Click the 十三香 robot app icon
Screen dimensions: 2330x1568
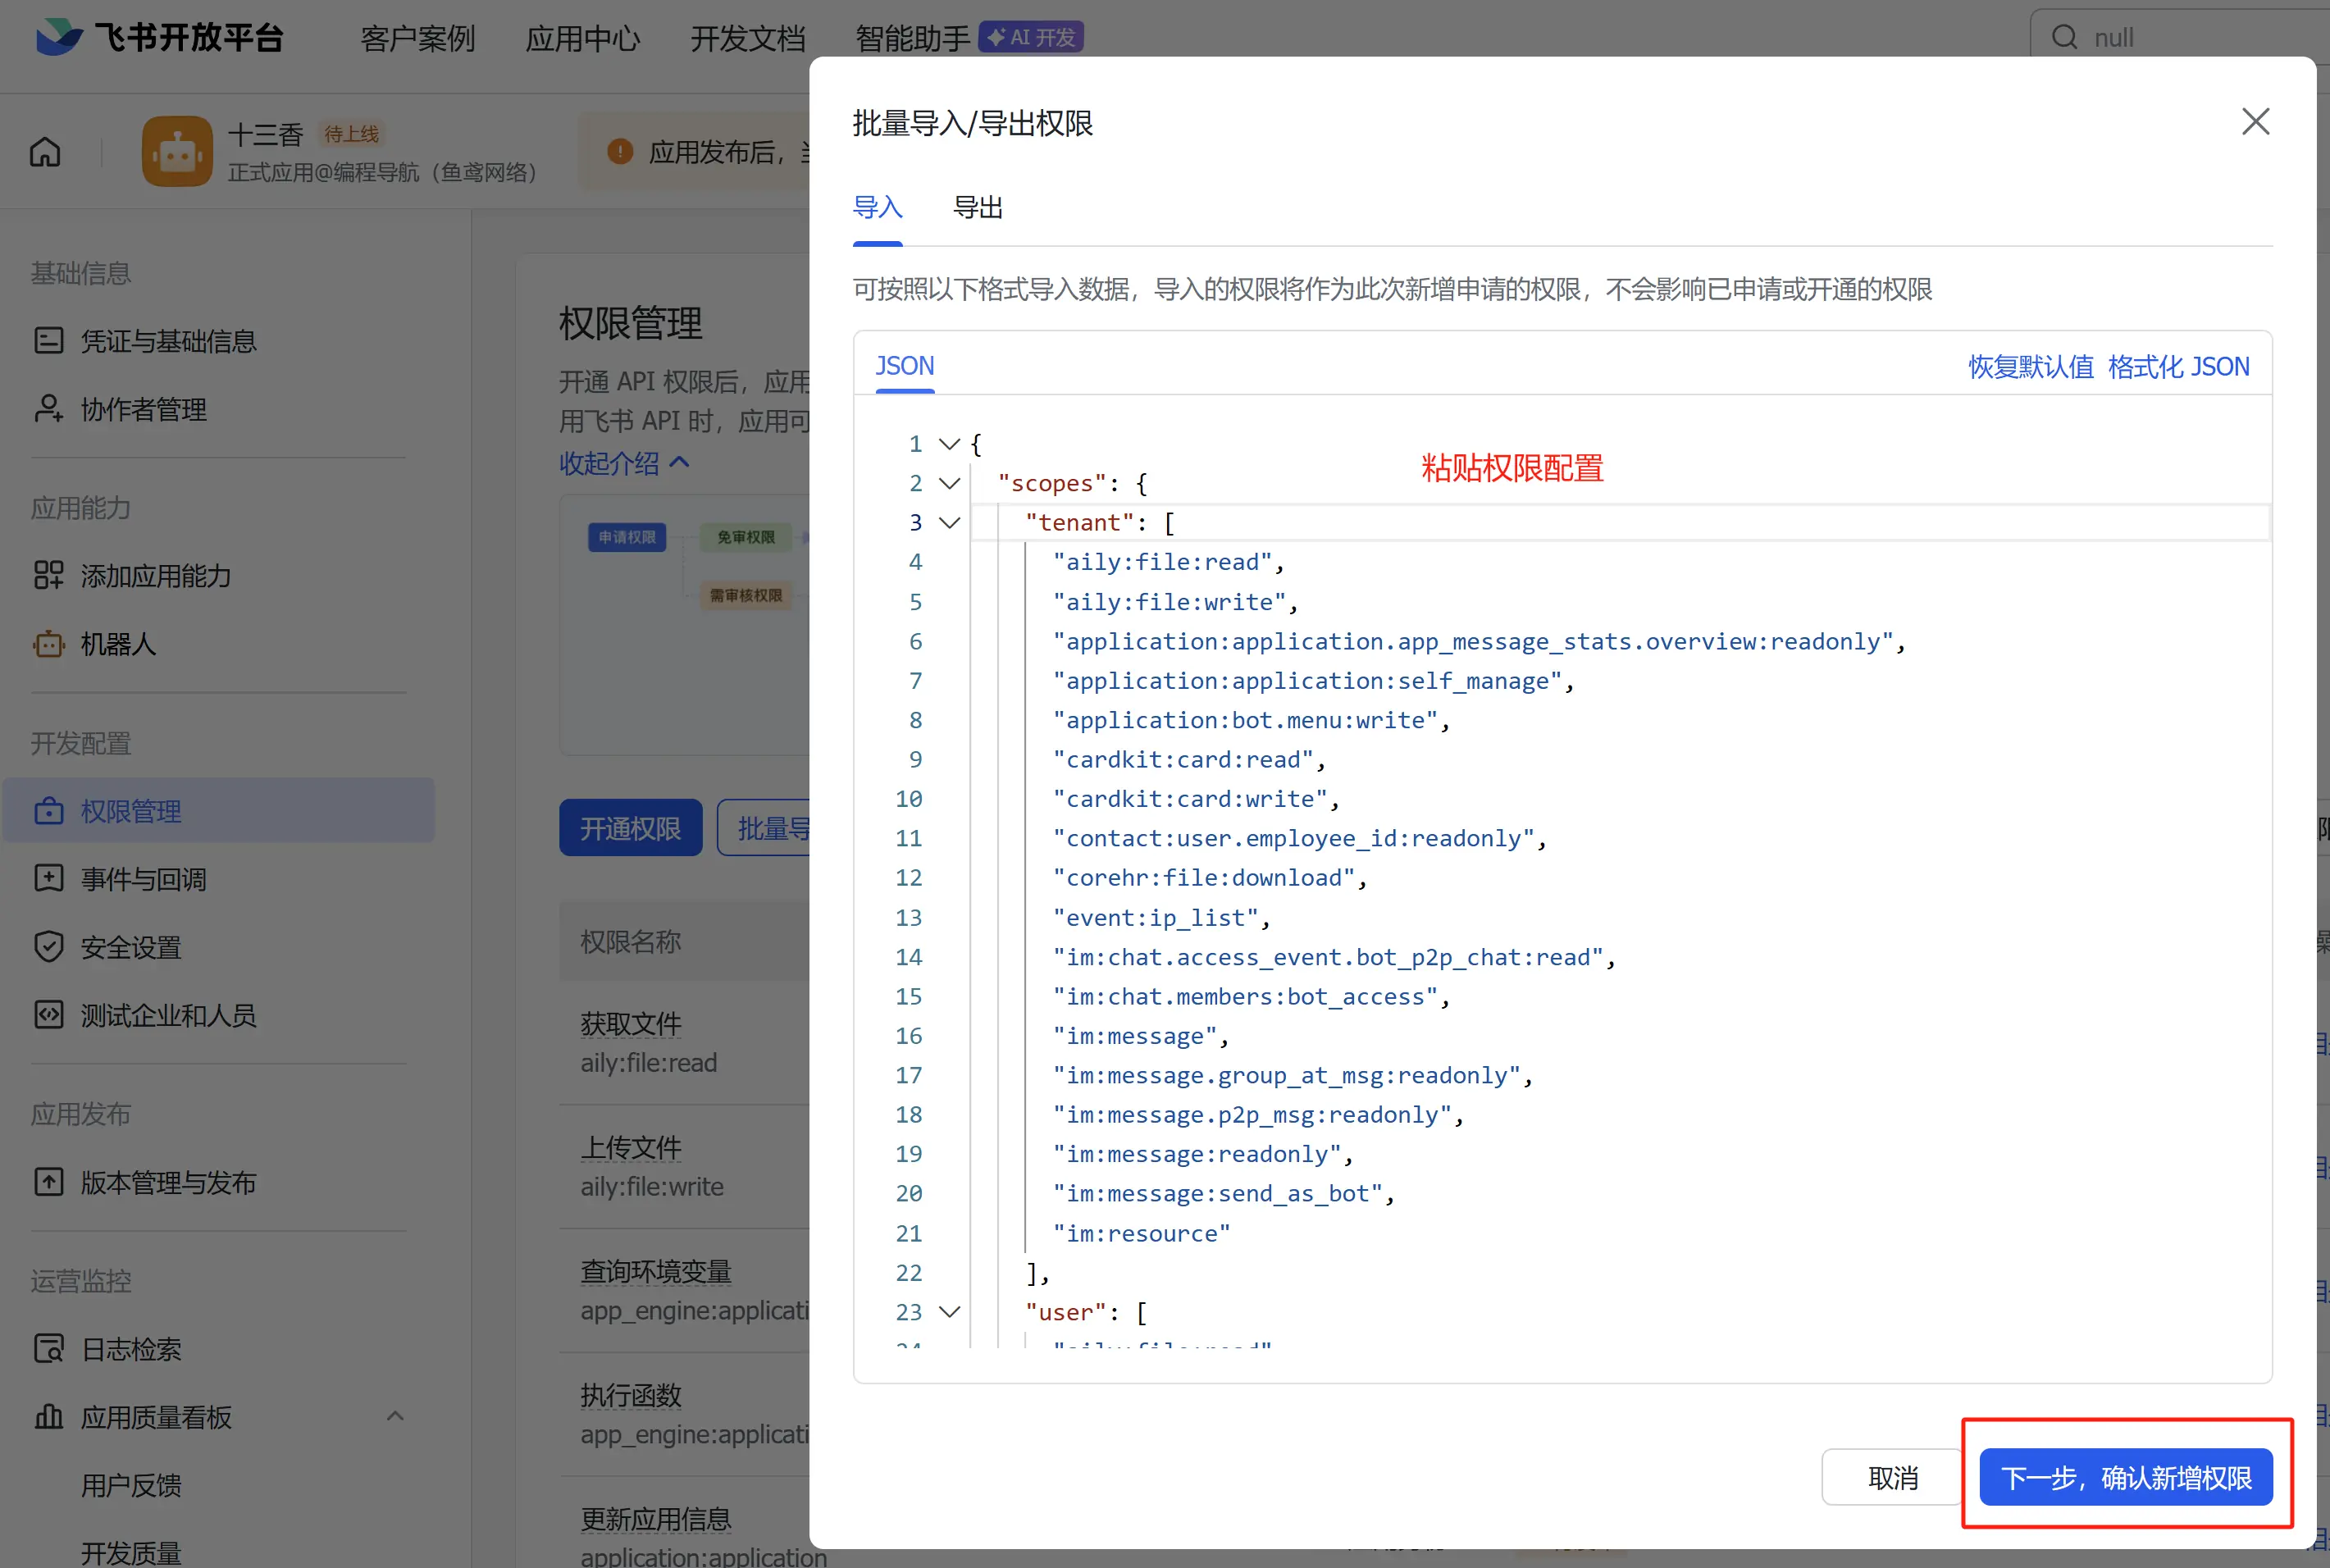(177, 152)
